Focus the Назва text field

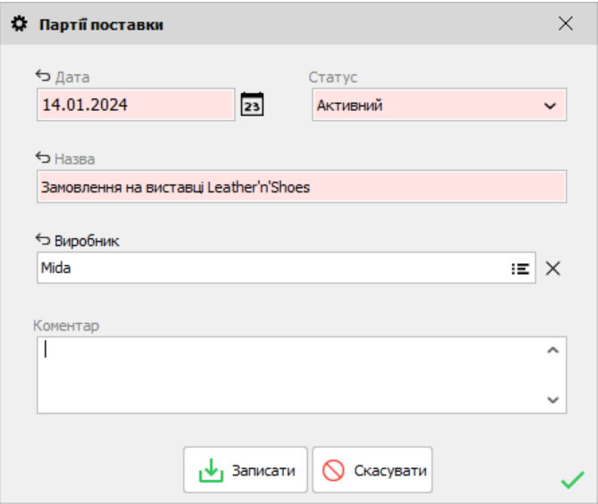pyautogui.click(x=301, y=188)
